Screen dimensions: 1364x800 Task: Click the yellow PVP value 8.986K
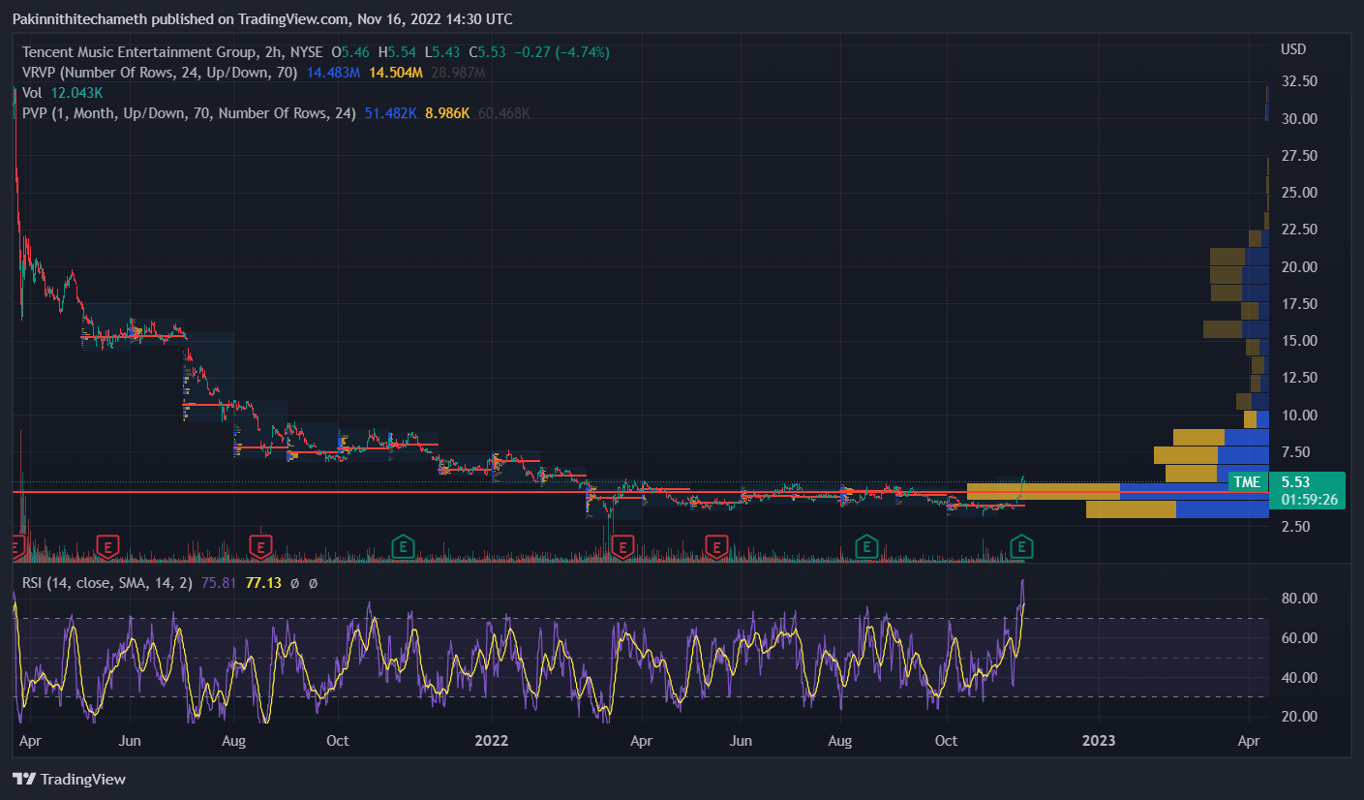coord(448,113)
